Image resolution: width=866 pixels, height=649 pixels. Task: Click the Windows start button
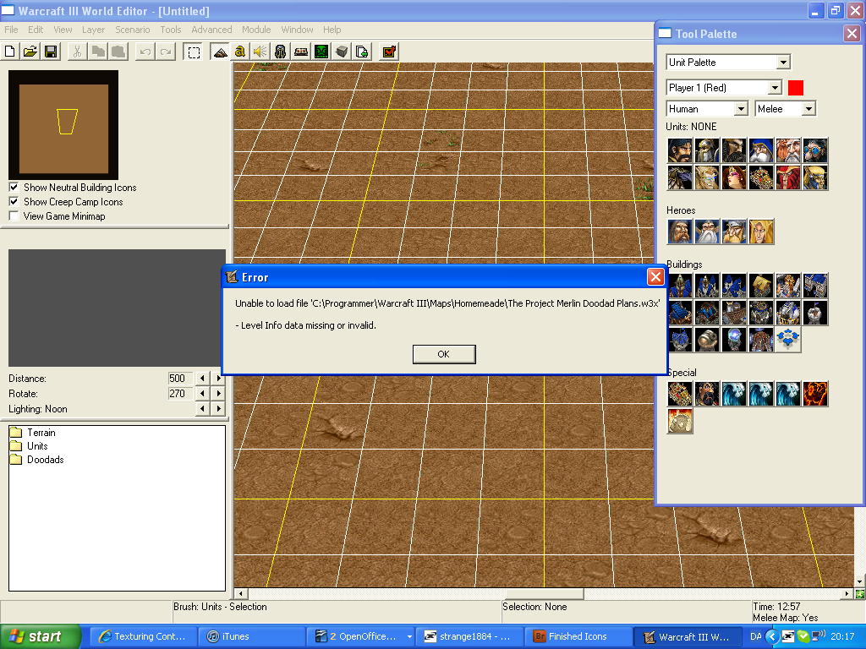point(40,636)
